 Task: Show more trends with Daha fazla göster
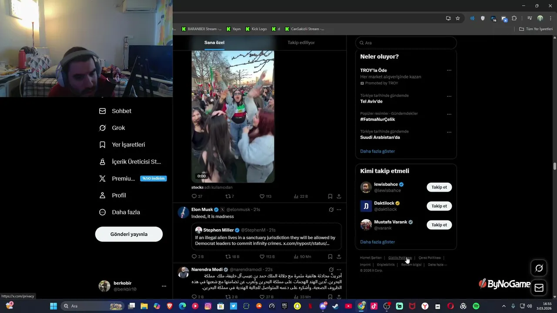coord(378,151)
